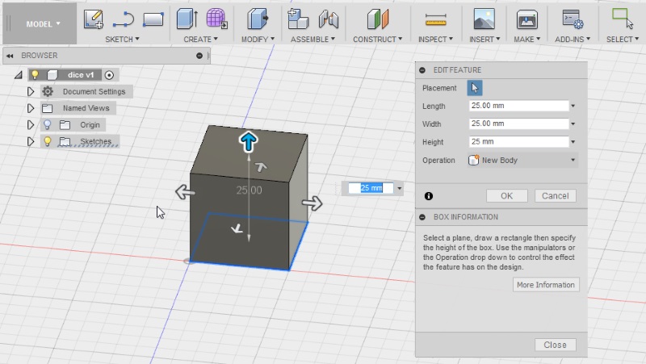Click the Create Form purple icon
Viewport: 646px width, 364px height.
point(216,19)
